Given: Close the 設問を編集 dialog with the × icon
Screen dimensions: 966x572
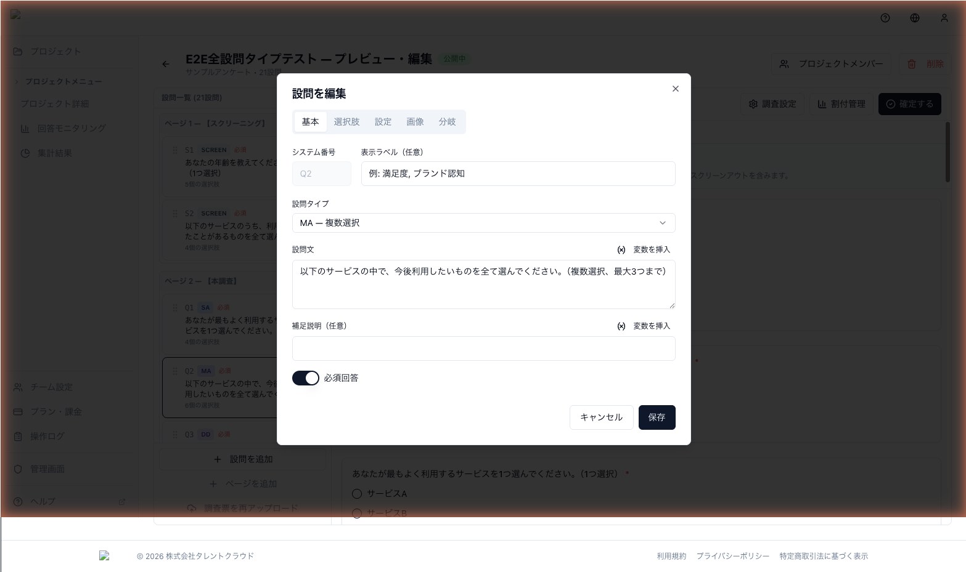Looking at the screenshot, I should pos(675,89).
